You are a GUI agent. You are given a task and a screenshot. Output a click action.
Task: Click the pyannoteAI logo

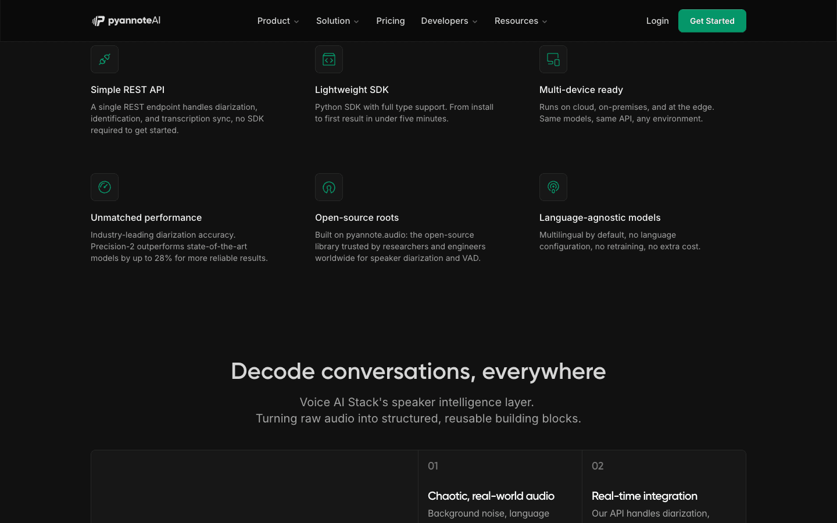(x=126, y=21)
